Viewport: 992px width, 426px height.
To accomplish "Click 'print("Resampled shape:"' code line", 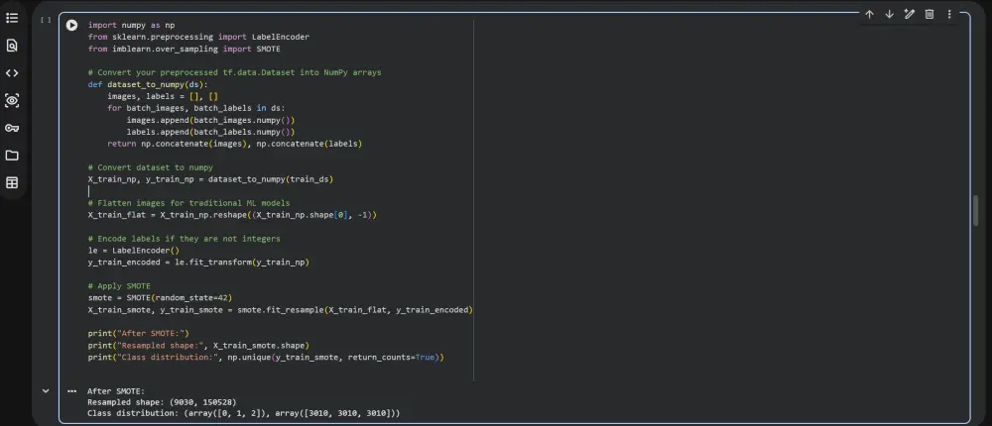I will click(x=198, y=345).
